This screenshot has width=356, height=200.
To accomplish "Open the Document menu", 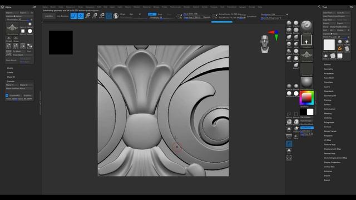I will pyautogui.click(x=71, y=7).
